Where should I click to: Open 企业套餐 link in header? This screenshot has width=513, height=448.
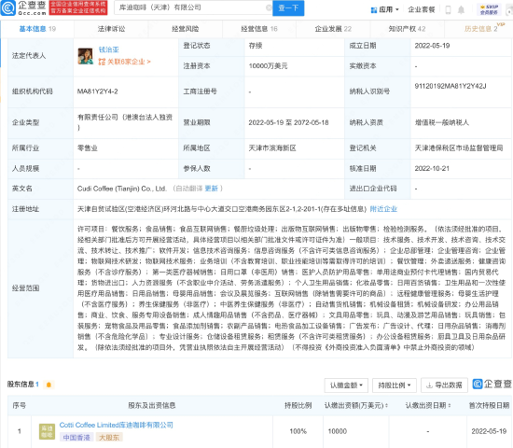(422, 10)
